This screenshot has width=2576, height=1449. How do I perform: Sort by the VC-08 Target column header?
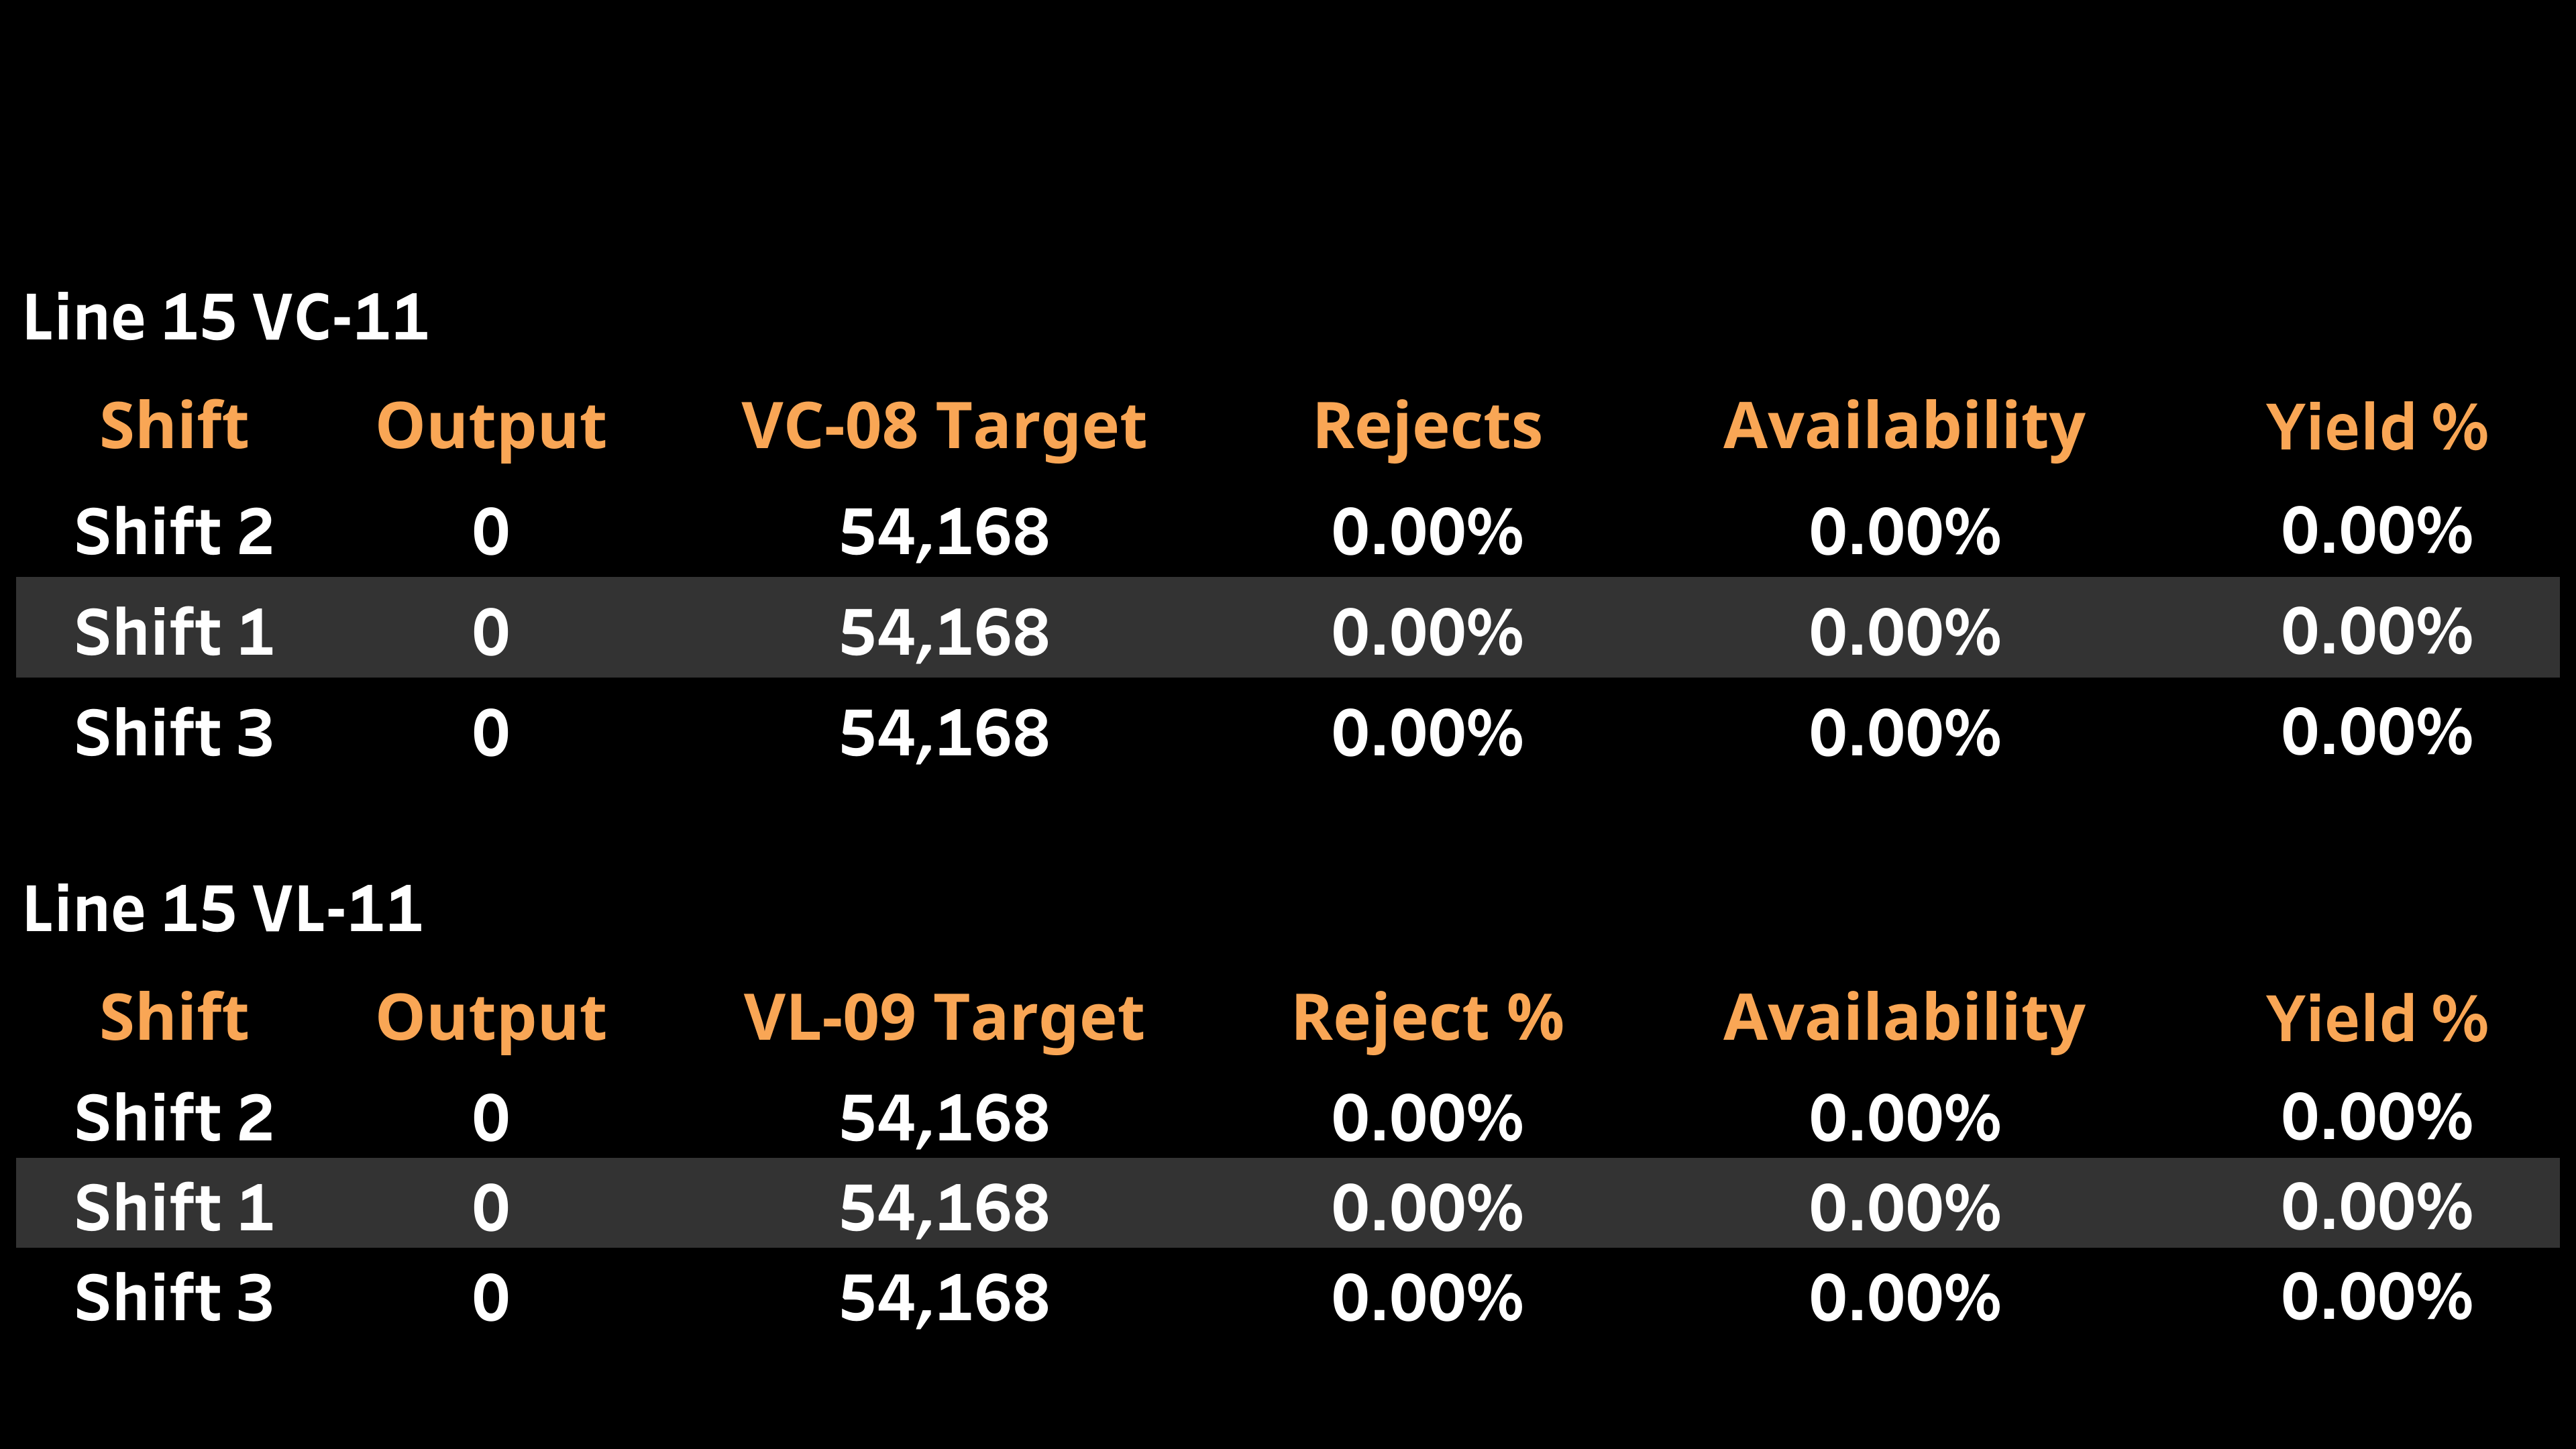coord(943,427)
